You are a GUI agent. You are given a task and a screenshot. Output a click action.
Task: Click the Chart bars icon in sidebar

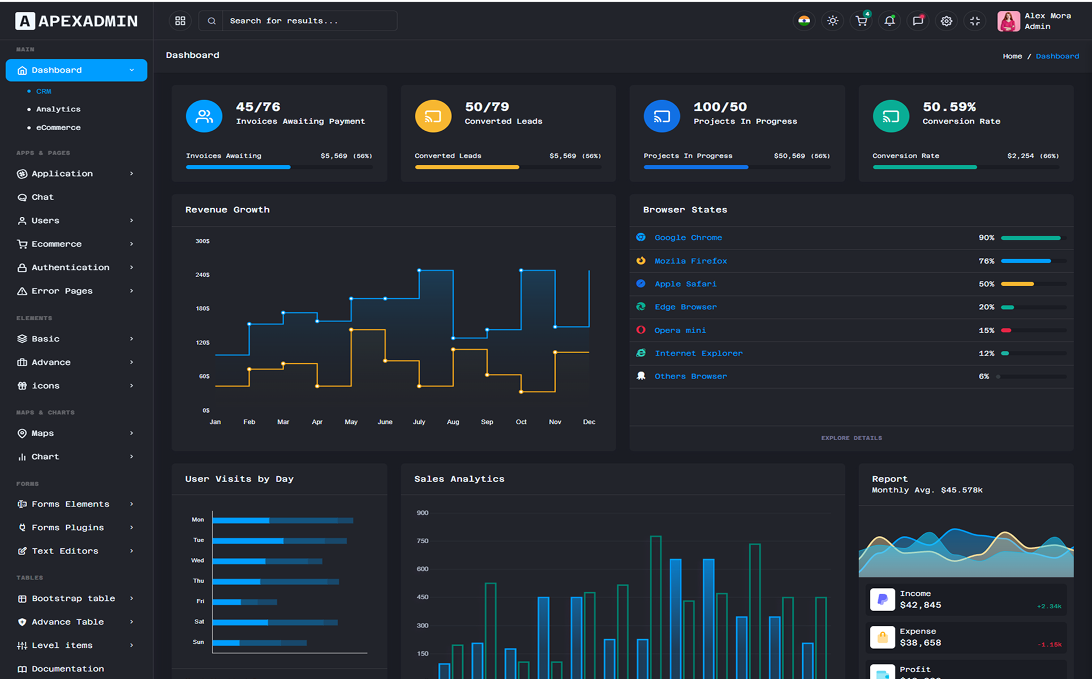[22, 457]
